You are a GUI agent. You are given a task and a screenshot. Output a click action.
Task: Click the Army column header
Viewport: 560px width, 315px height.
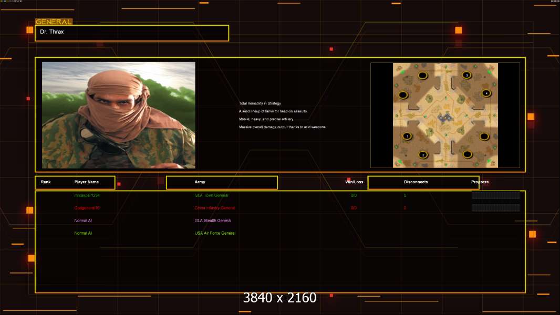(x=200, y=182)
